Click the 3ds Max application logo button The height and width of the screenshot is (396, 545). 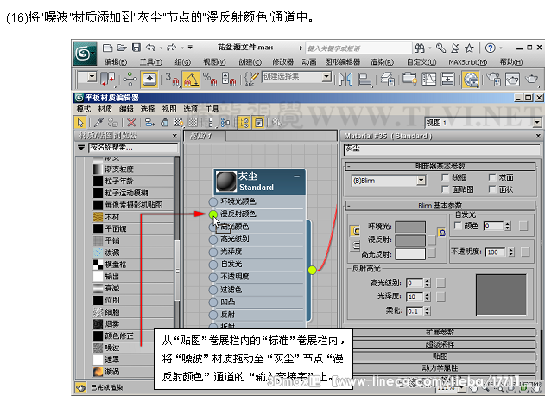point(85,54)
